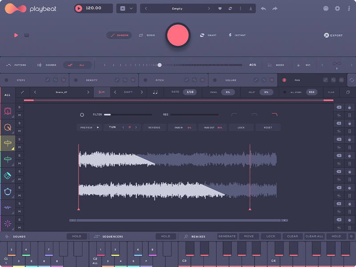Viewport: 356px width, 267px height.
Task: Select the Smart mode
Action: click(208, 35)
